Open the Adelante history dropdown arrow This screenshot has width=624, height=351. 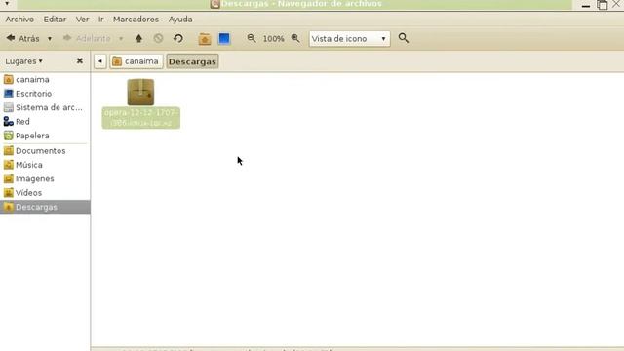point(121,39)
